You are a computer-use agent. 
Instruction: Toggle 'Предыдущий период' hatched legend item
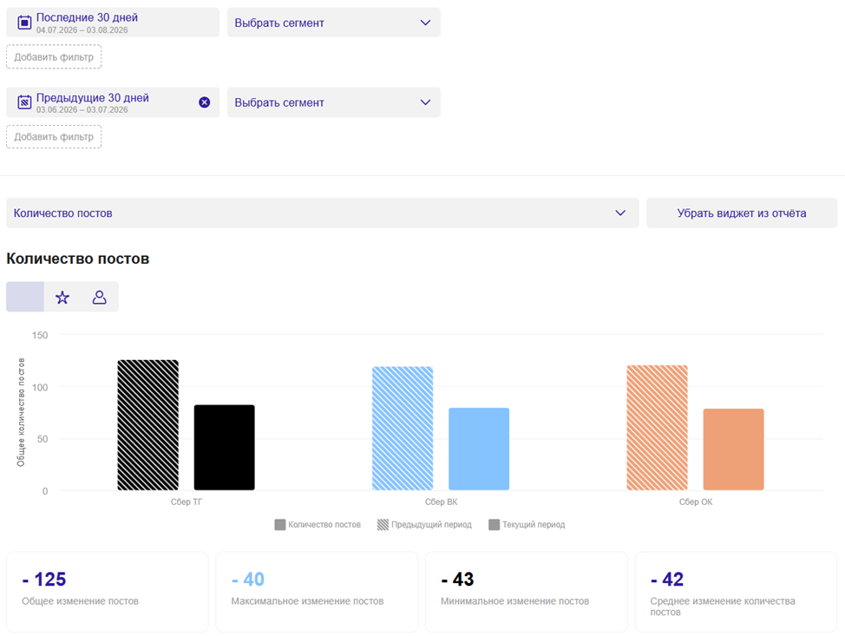coord(424,524)
